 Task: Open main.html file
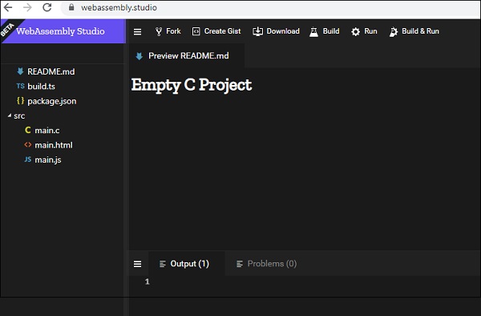pyautogui.click(x=48, y=145)
